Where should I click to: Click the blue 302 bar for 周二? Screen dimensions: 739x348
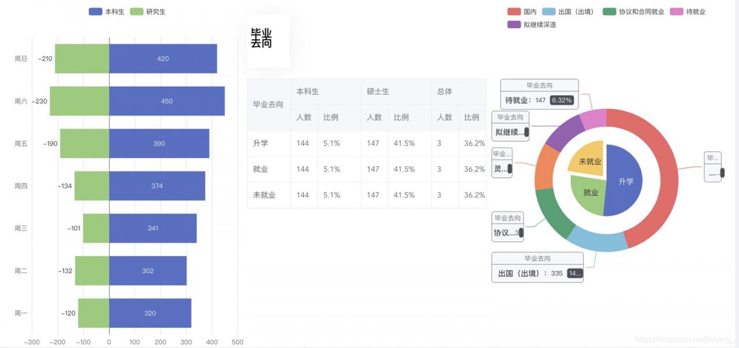pos(148,271)
